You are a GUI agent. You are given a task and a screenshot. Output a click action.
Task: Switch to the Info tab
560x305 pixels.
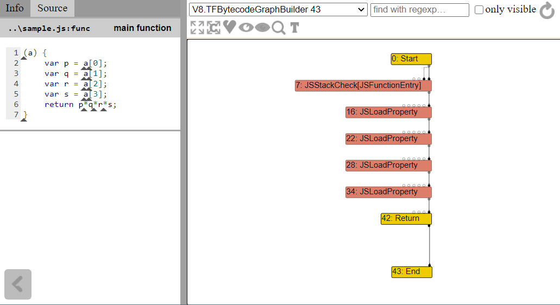tap(15, 8)
